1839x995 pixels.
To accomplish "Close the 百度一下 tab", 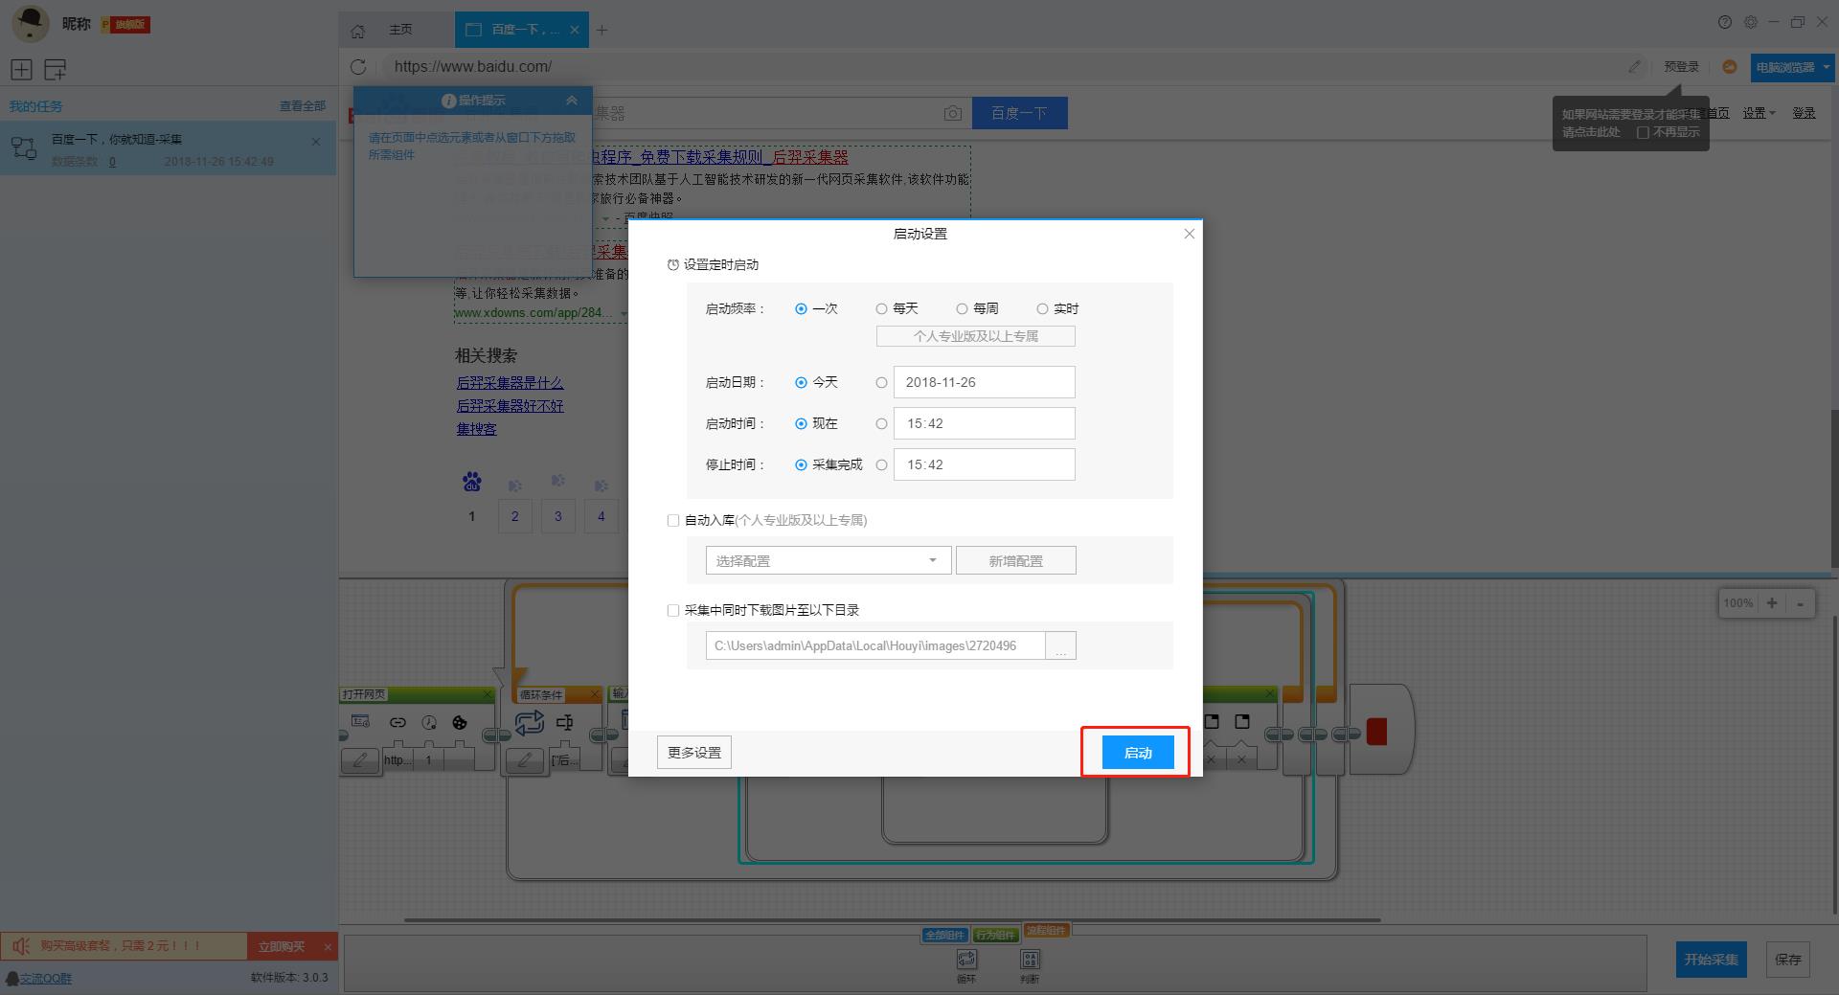I will click(575, 30).
